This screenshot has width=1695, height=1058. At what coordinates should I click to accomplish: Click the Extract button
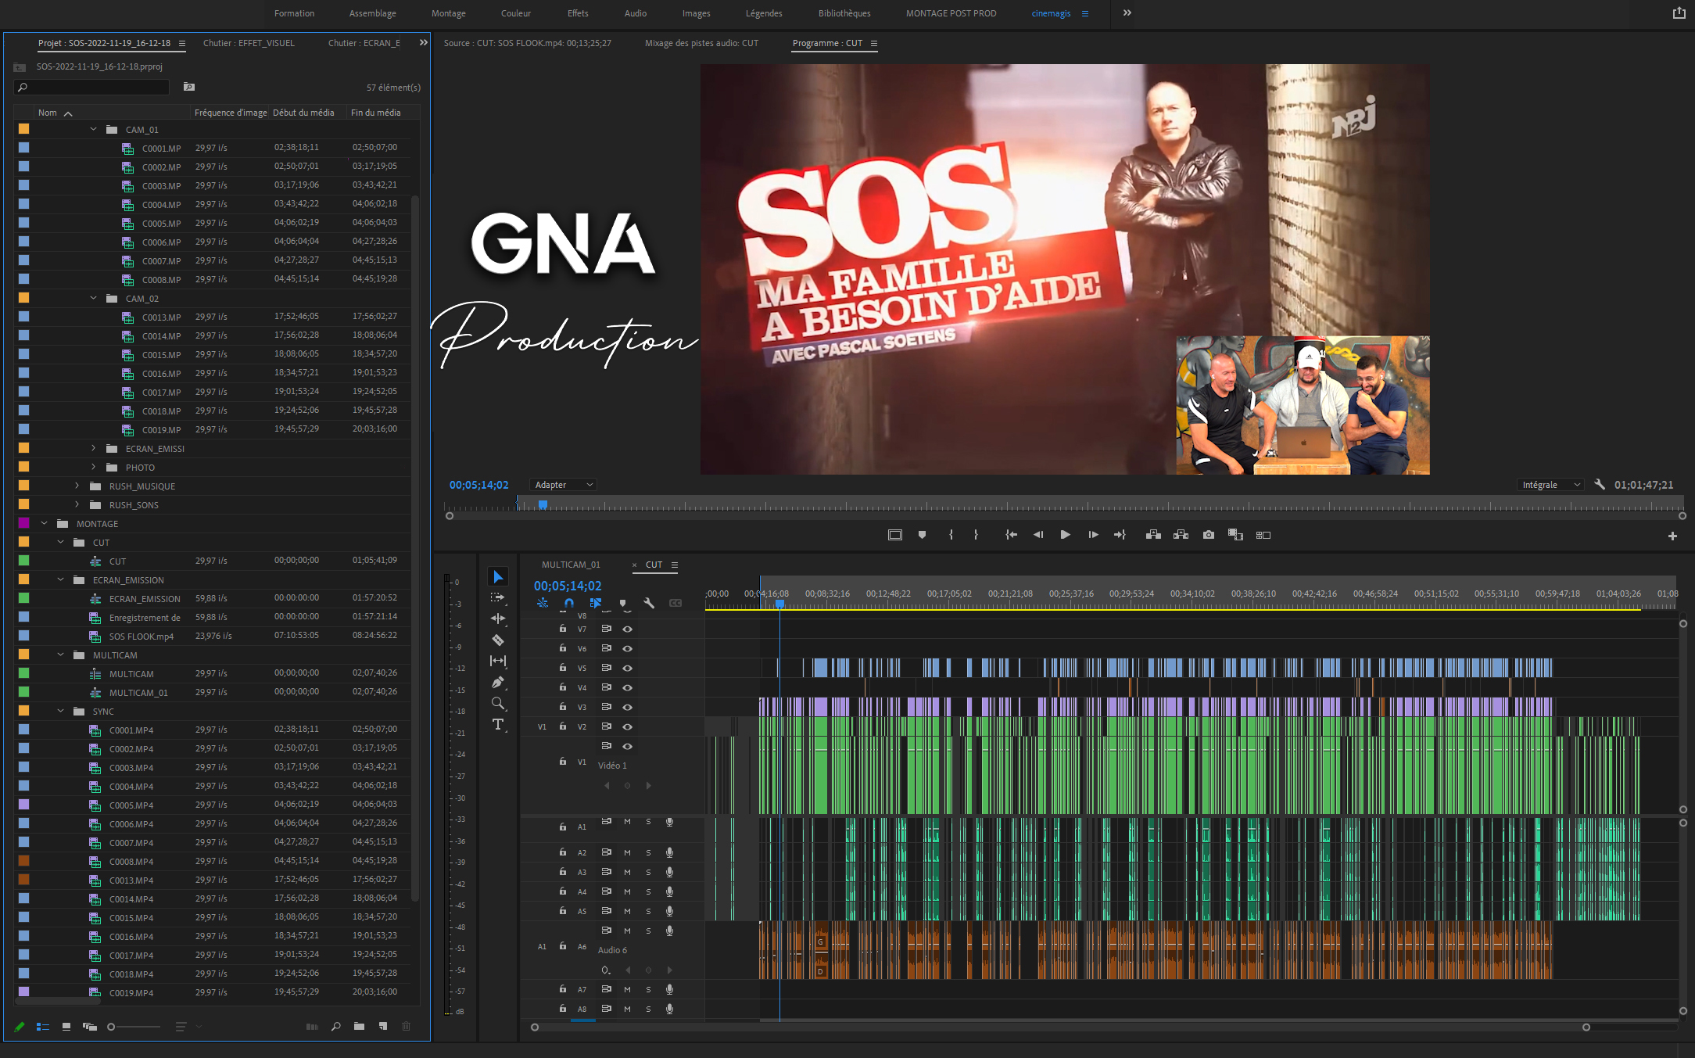click(1181, 535)
